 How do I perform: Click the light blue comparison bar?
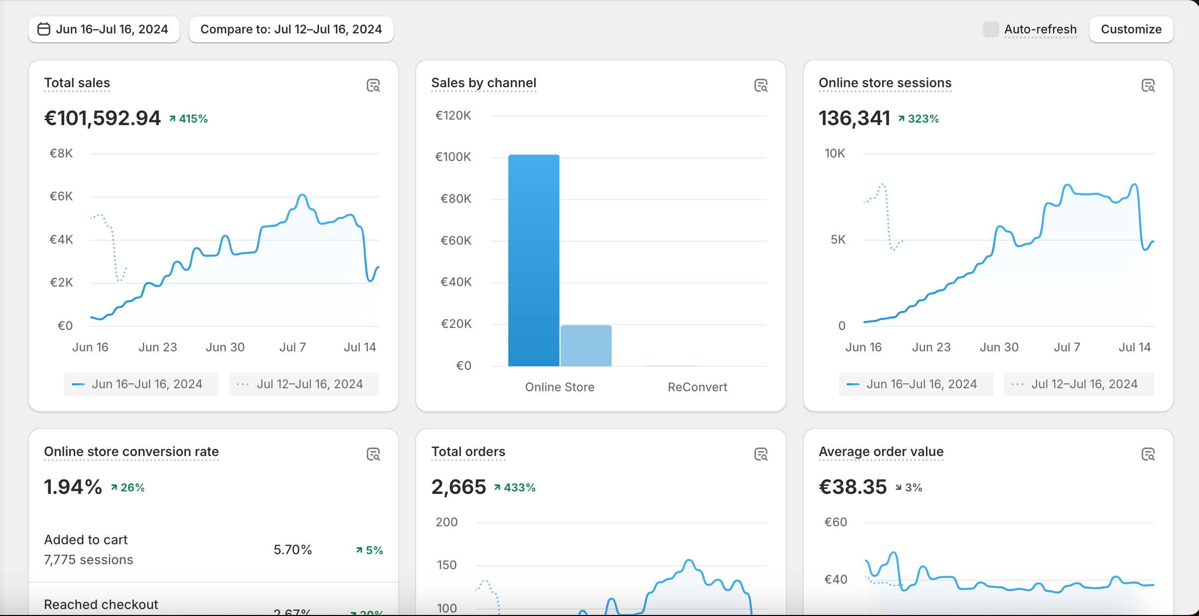tap(586, 346)
